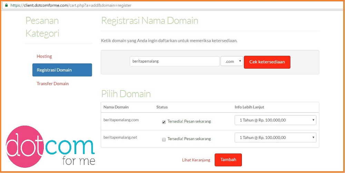Select Registrasi Domain in sidebar

coord(62,70)
